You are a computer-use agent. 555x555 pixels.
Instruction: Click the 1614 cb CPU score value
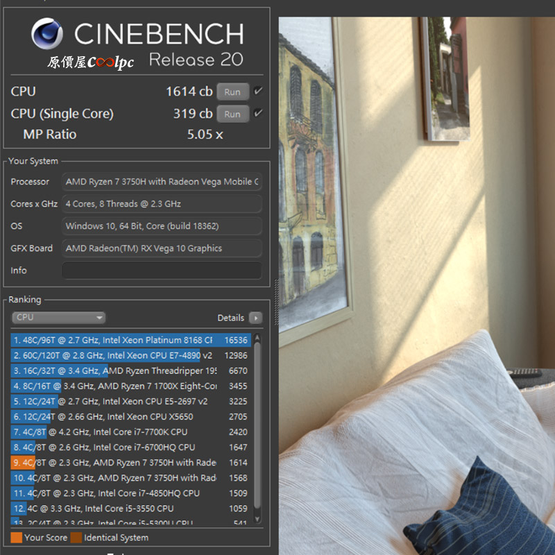(189, 92)
